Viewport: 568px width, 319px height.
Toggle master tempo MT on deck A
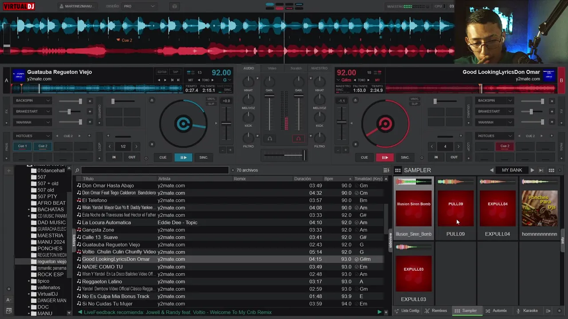[191, 80]
